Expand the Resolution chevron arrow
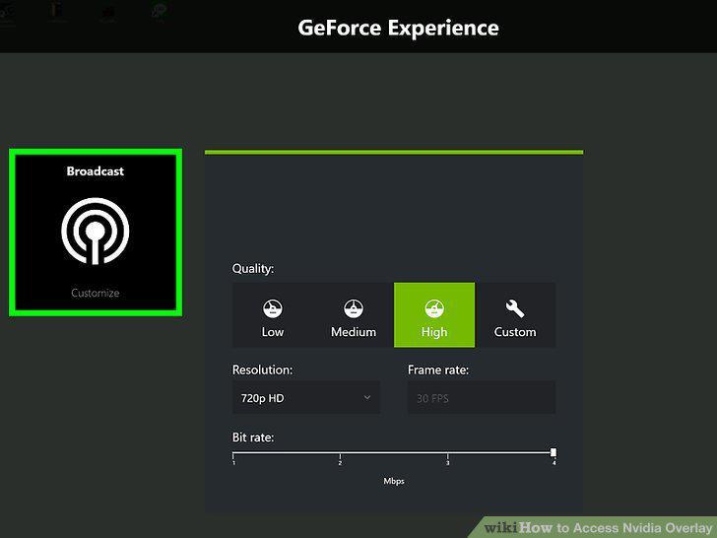This screenshot has height=538, width=717. tap(367, 397)
